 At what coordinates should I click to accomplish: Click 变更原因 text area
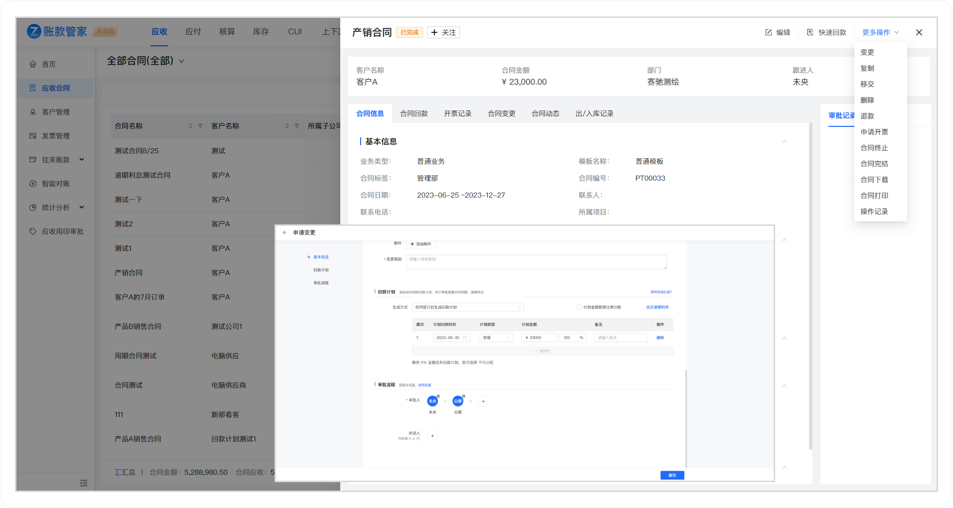click(x=536, y=262)
